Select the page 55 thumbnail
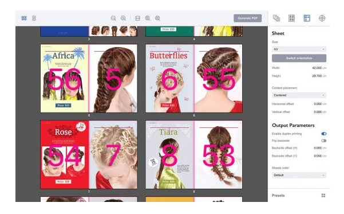The height and width of the screenshot is (214, 344). pos(219,79)
